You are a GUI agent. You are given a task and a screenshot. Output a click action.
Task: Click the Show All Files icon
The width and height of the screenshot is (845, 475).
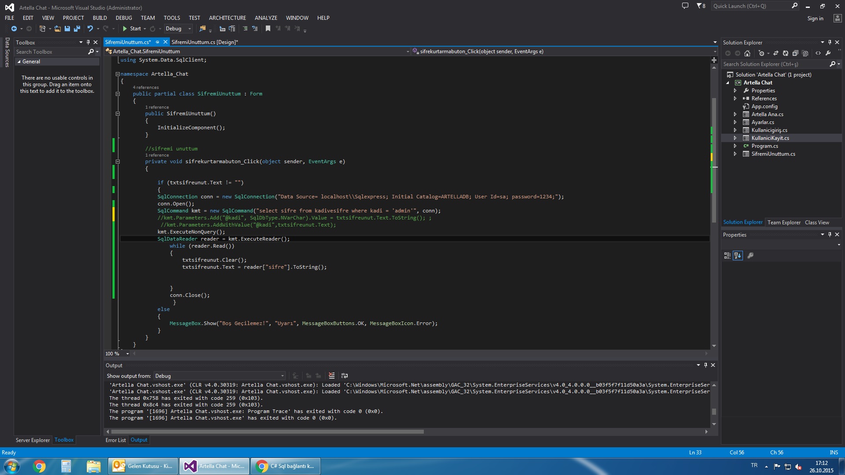pyautogui.click(x=805, y=53)
